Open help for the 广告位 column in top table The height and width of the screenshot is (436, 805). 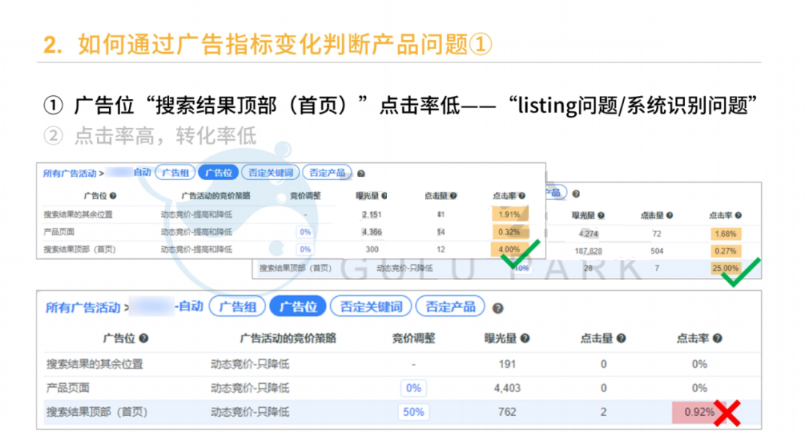pos(112,195)
